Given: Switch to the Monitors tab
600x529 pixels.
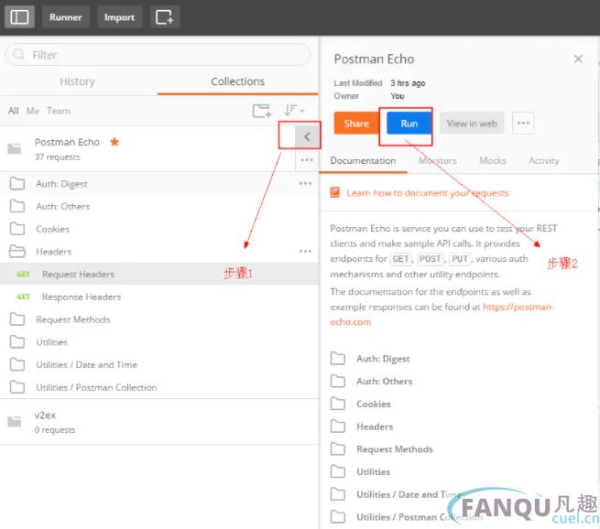Looking at the screenshot, I should pos(438,160).
